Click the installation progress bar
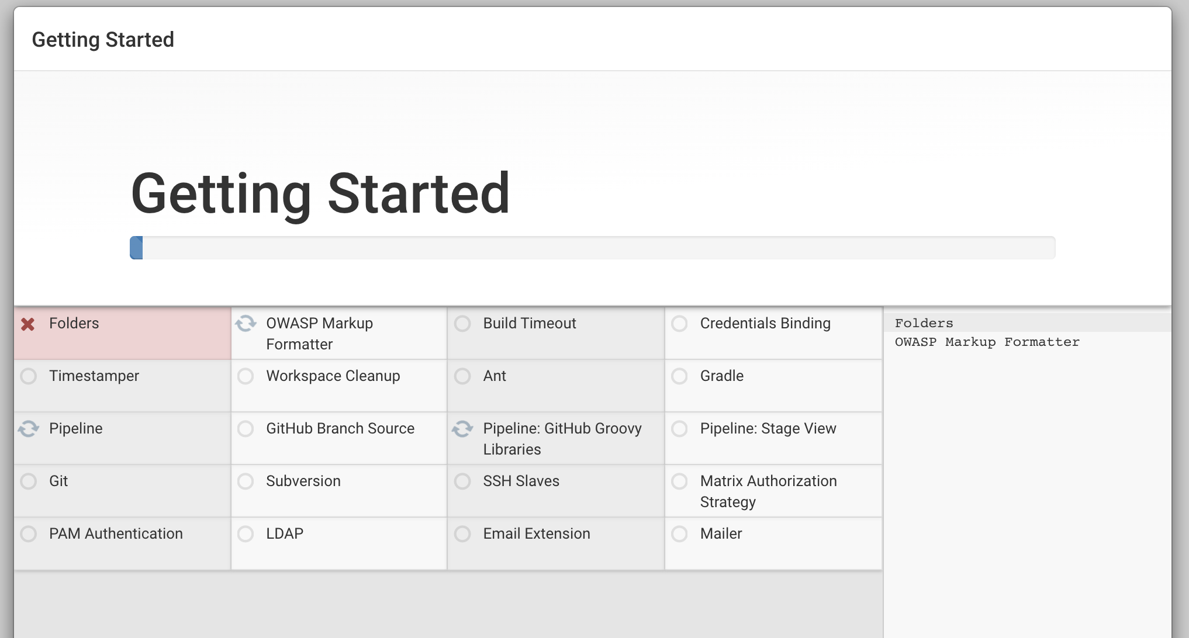 (x=592, y=248)
